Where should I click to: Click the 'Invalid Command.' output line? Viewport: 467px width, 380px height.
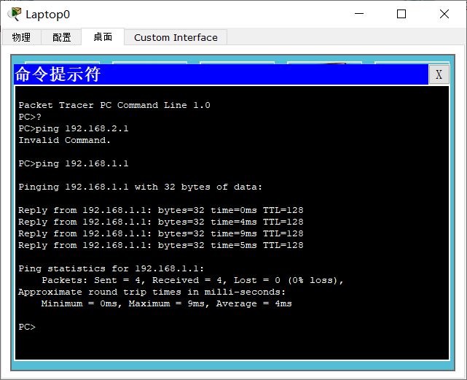pyautogui.click(x=65, y=140)
